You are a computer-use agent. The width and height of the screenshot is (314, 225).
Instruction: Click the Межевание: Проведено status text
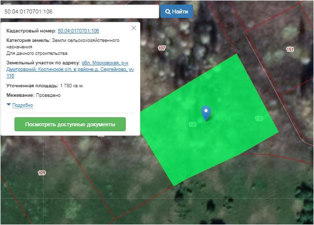(33, 95)
